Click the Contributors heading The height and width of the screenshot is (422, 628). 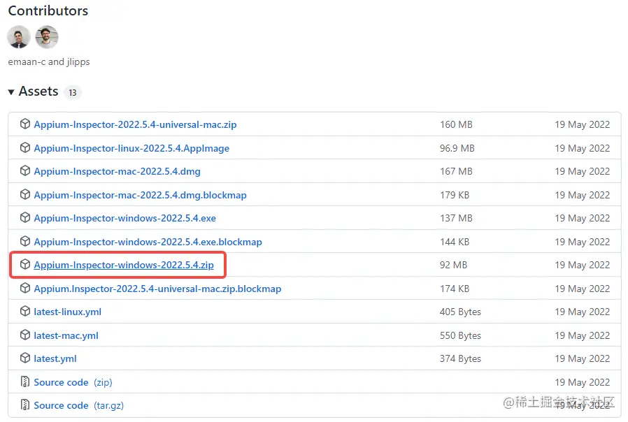48,10
